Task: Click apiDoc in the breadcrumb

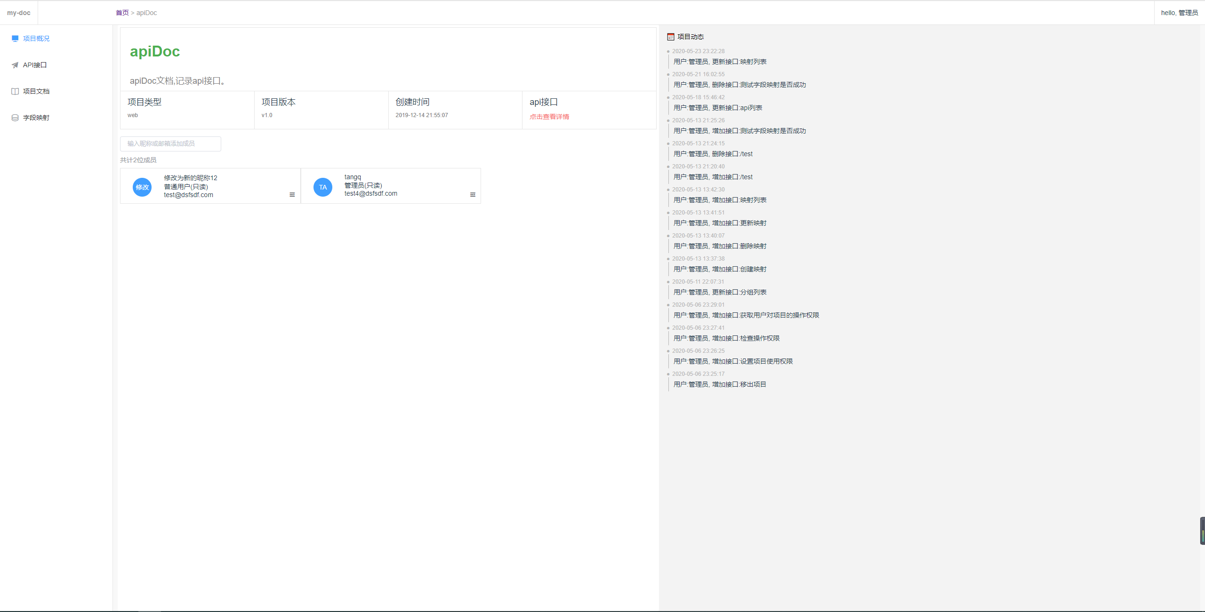Action: point(146,13)
